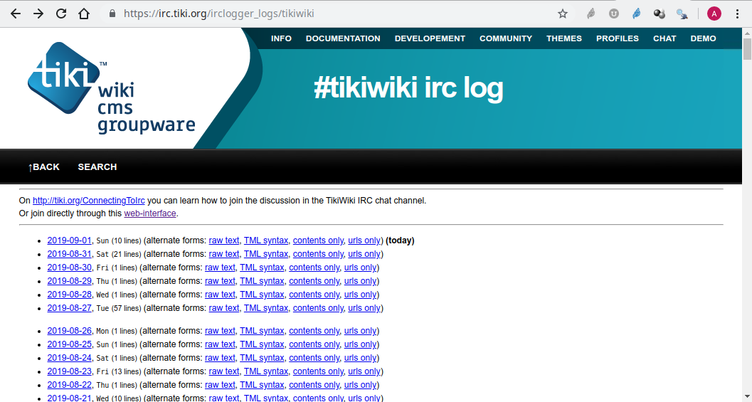Click the browser back arrow

[16, 14]
